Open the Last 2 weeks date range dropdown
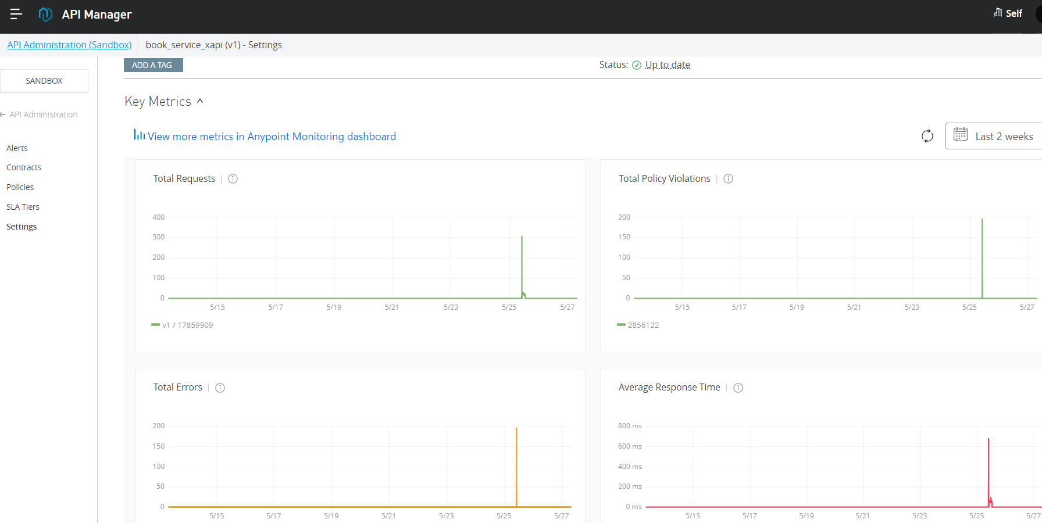The height and width of the screenshot is (523, 1042). tap(995, 136)
